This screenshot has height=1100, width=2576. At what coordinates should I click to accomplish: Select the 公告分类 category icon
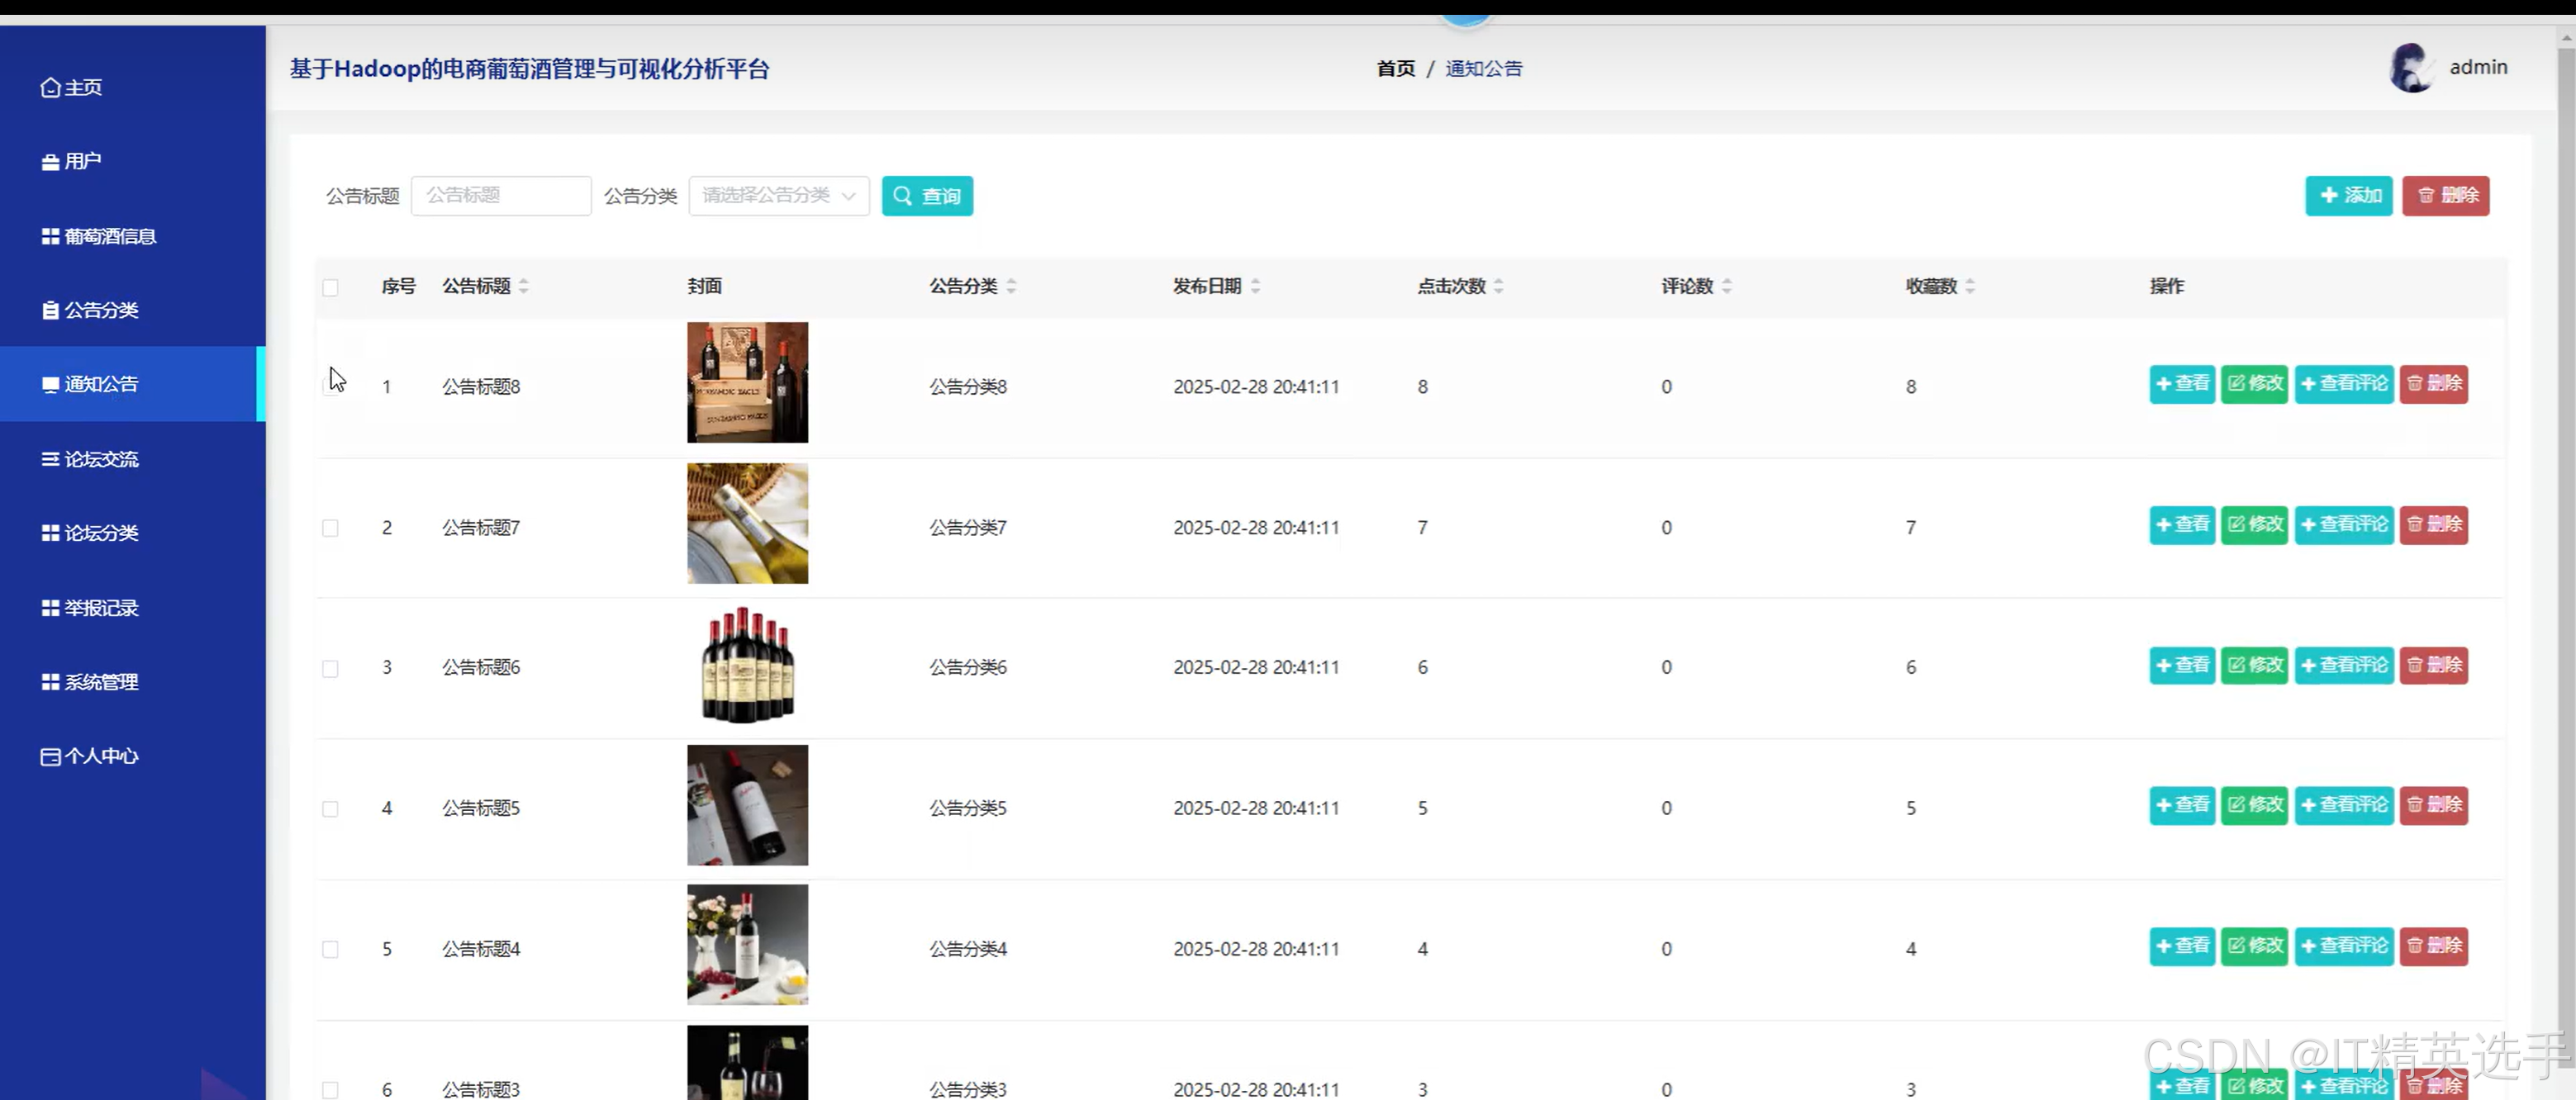pyautogui.click(x=51, y=310)
